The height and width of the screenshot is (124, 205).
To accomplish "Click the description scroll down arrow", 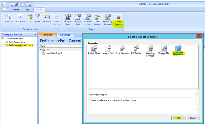I will (x=197, y=110).
